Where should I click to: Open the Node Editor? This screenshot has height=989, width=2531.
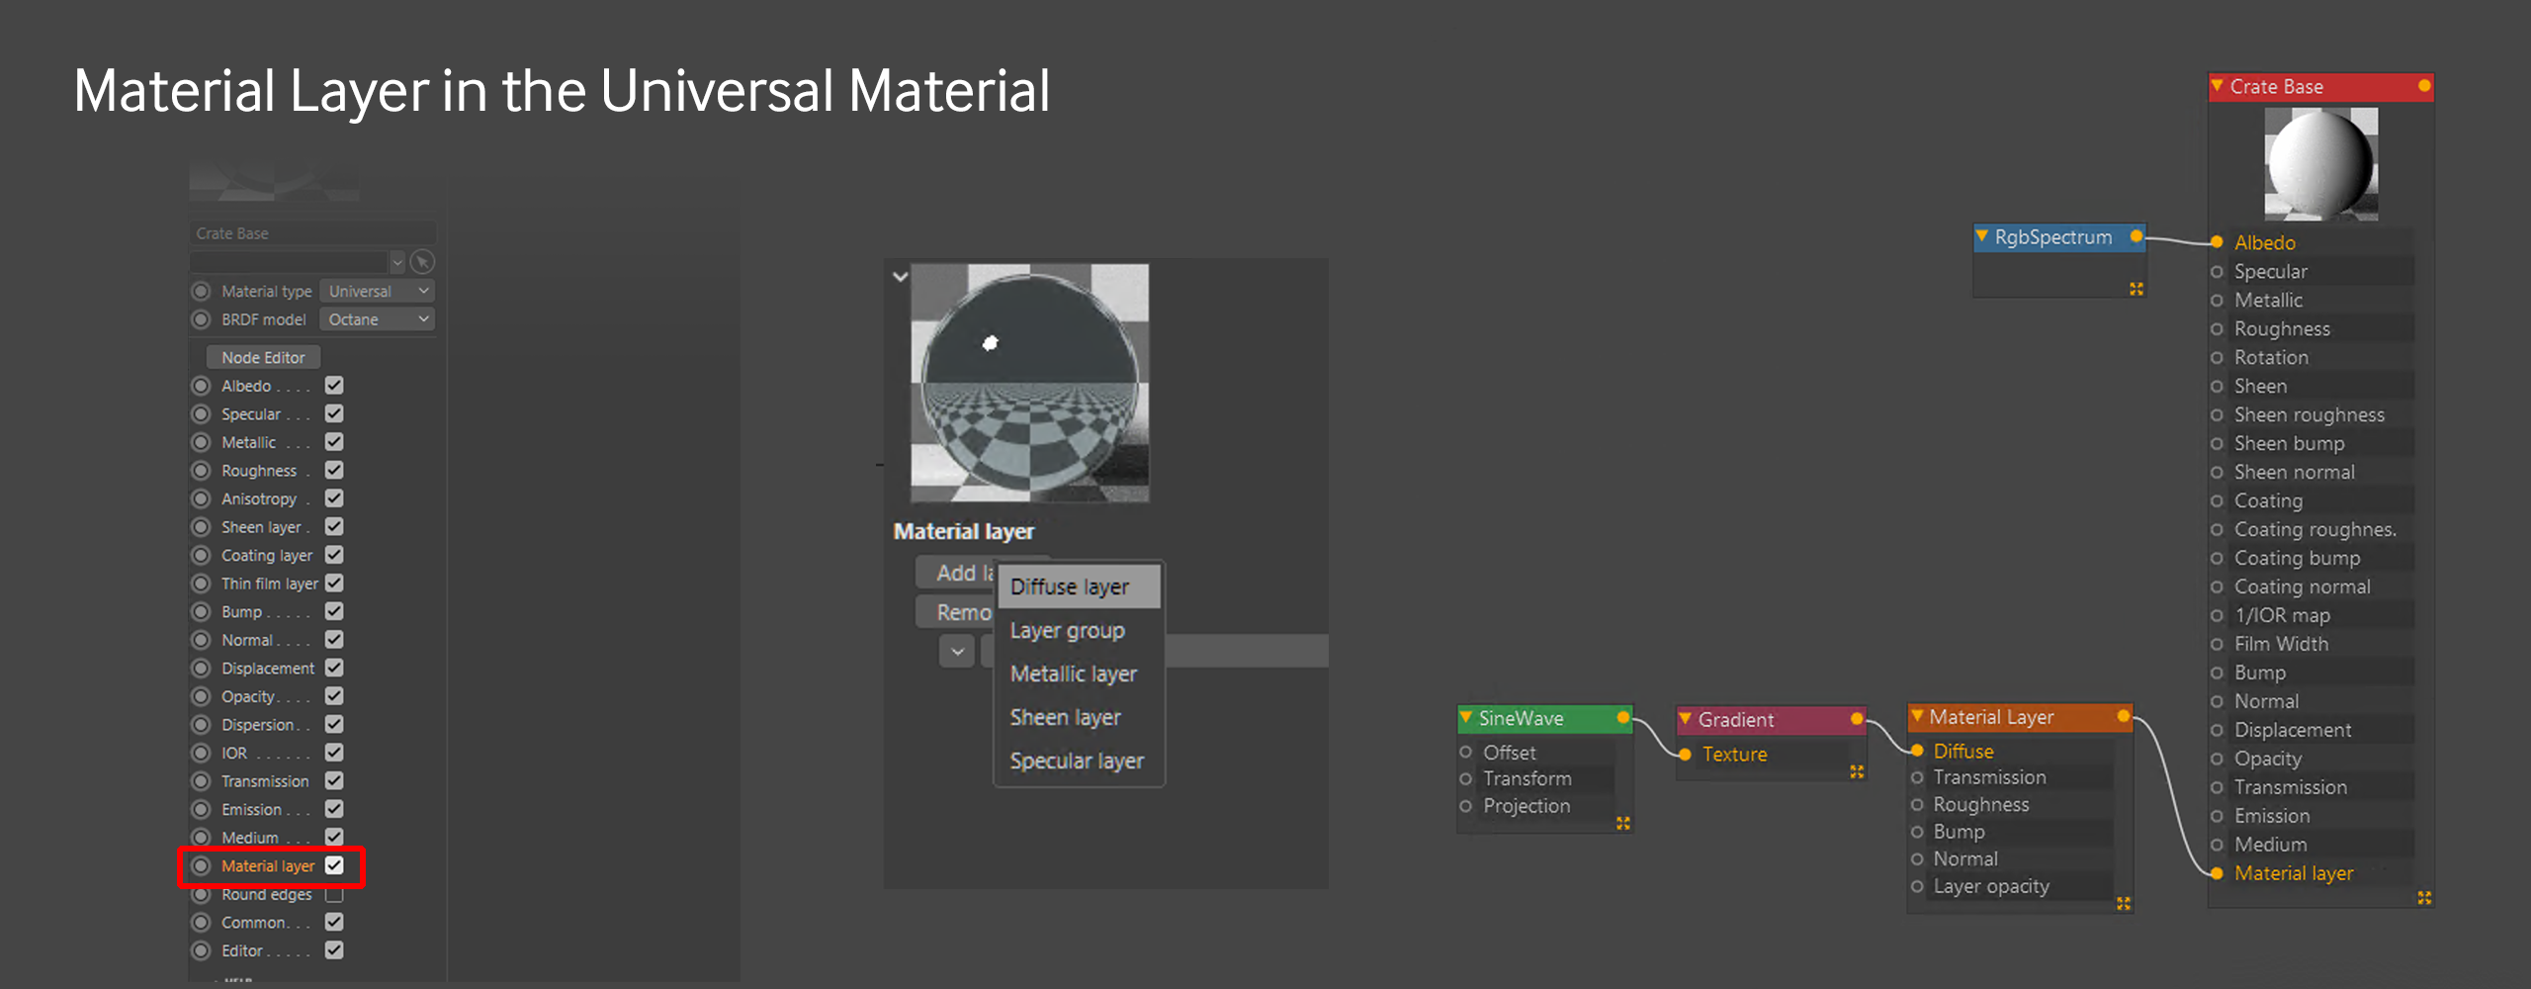click(263, 357)
